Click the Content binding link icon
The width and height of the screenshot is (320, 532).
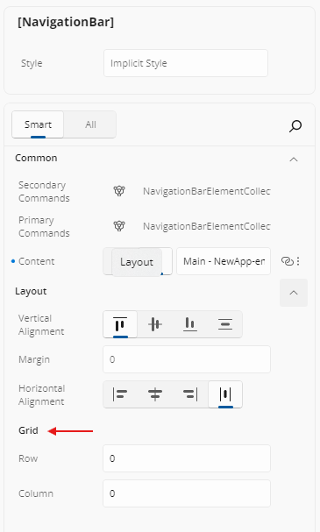click(287, 261)
